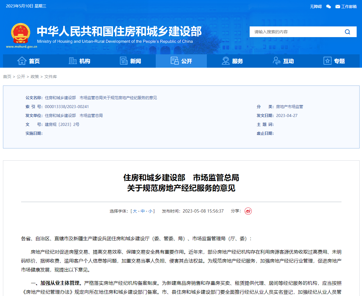Click the WeChat icon in header

[328, 7]
